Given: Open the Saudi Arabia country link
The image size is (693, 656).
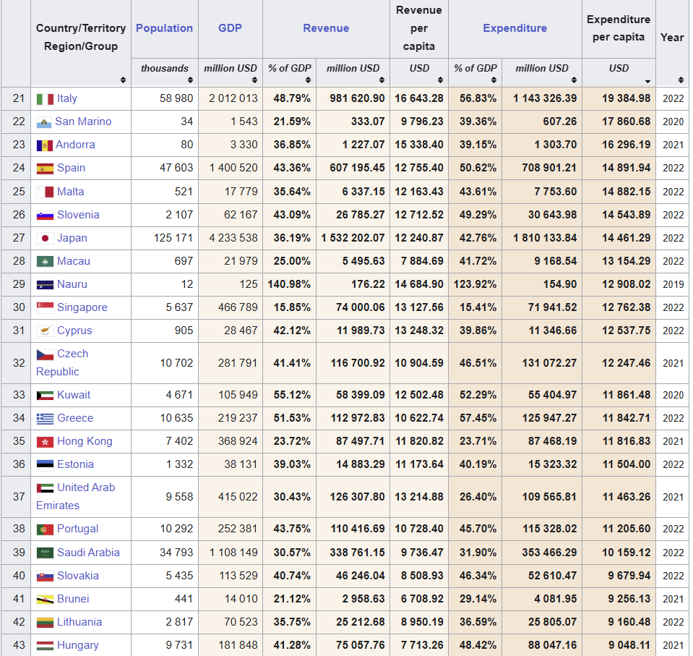Looking at the screenshot, I should pos(88,553).
